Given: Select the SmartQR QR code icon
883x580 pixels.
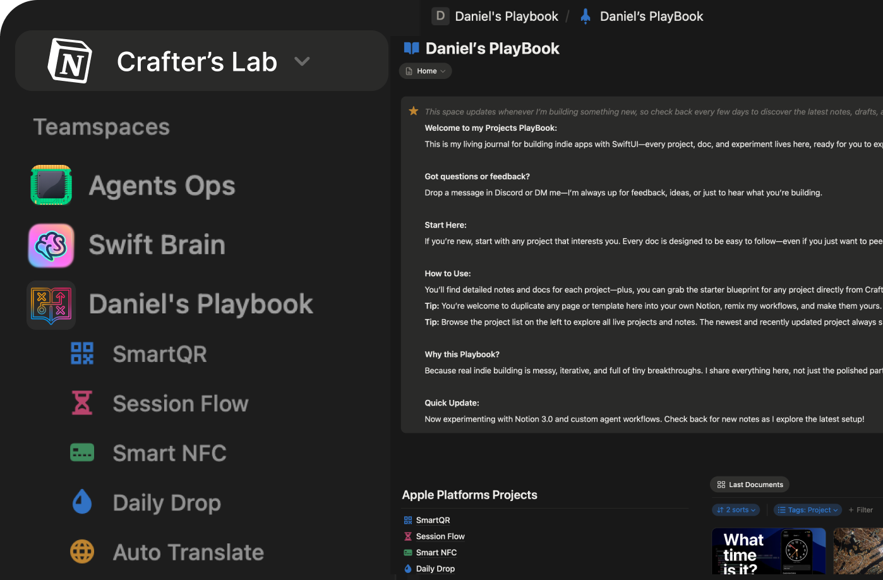Looking at the screenshot, I should [82, 354].
